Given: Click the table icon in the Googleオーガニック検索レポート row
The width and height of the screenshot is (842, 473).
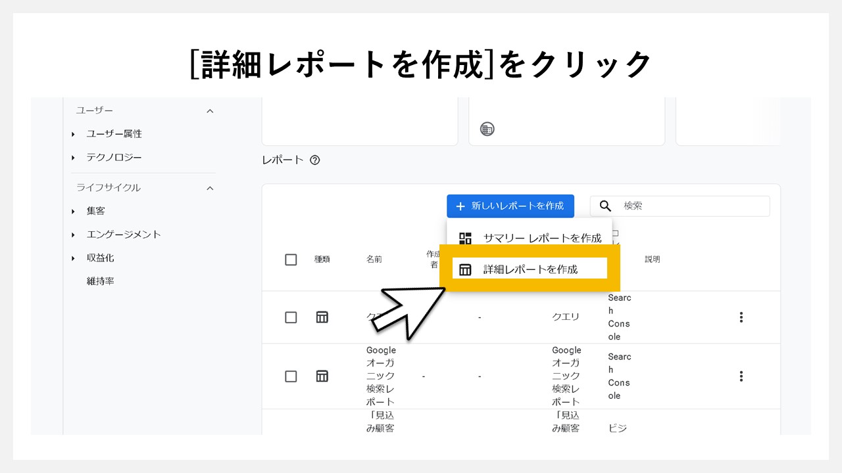Looking at the screenshot, I should click(322, 376).
